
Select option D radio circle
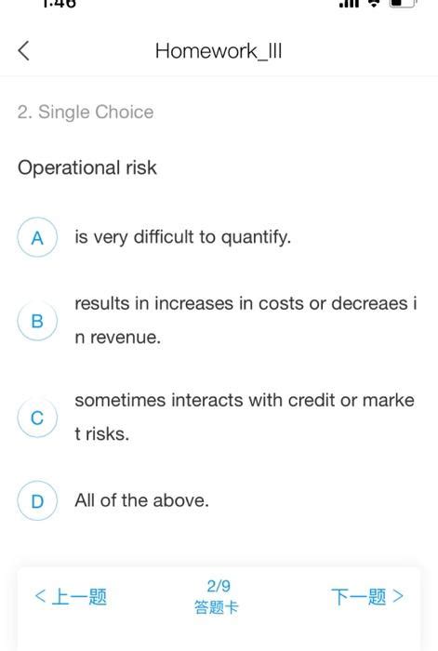[x=37, y=500]
